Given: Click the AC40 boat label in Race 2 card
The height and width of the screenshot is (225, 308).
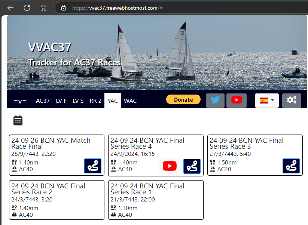Looking at the screenshot, I should 26,215.
